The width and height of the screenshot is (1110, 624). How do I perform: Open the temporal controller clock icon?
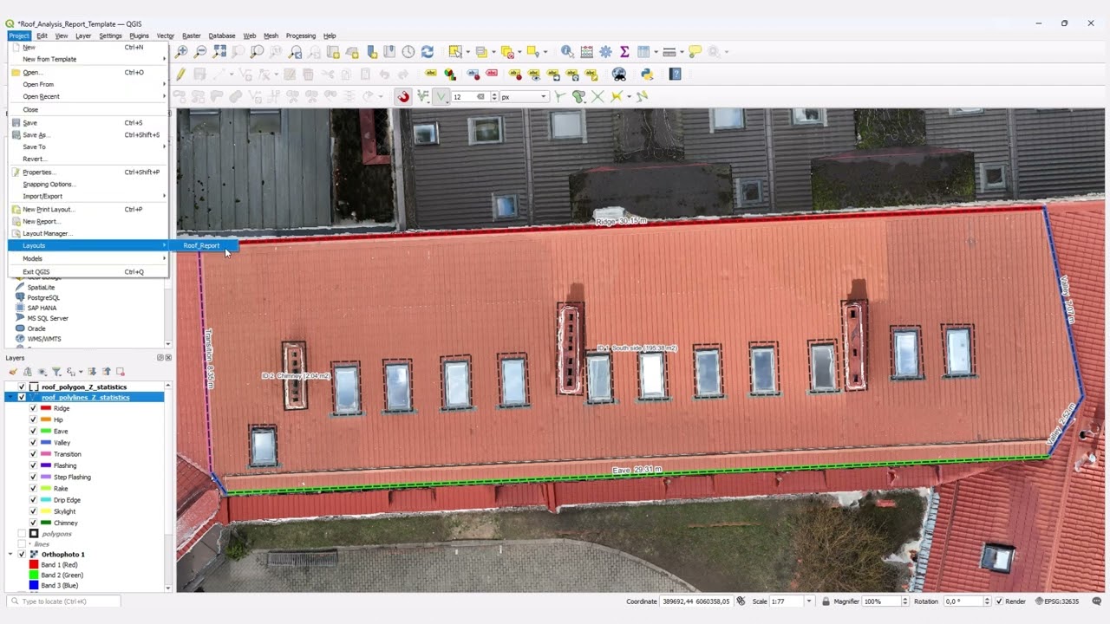pos(408,52)
